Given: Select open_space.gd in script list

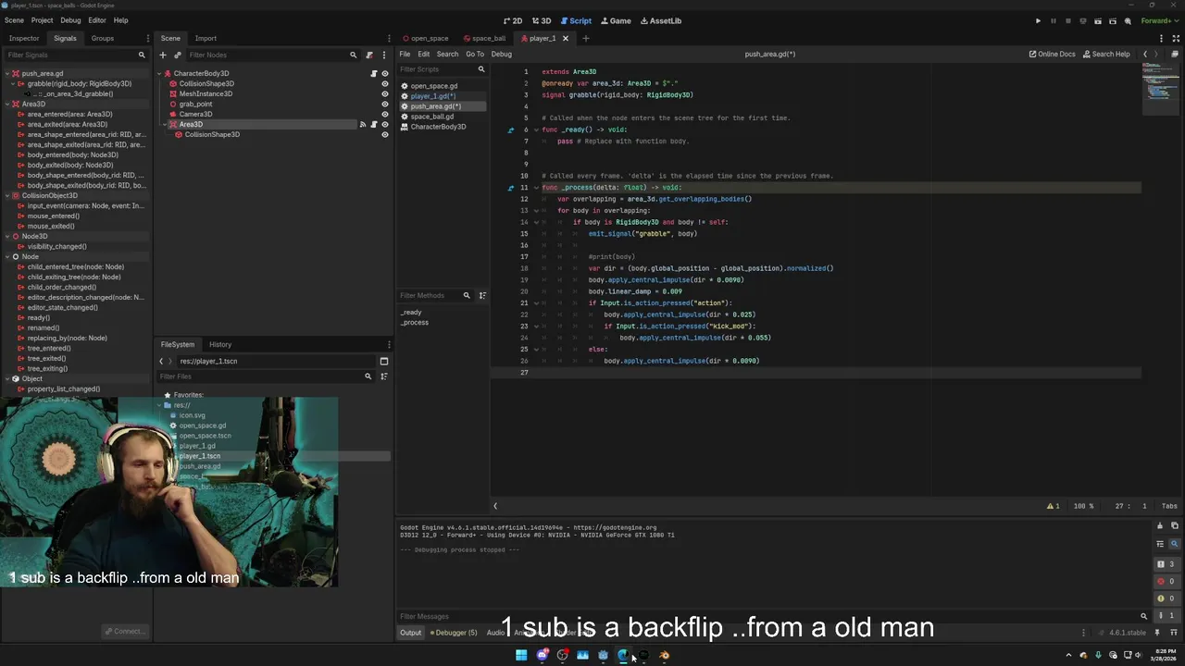Looking at the screenshot, I should 433,86.
